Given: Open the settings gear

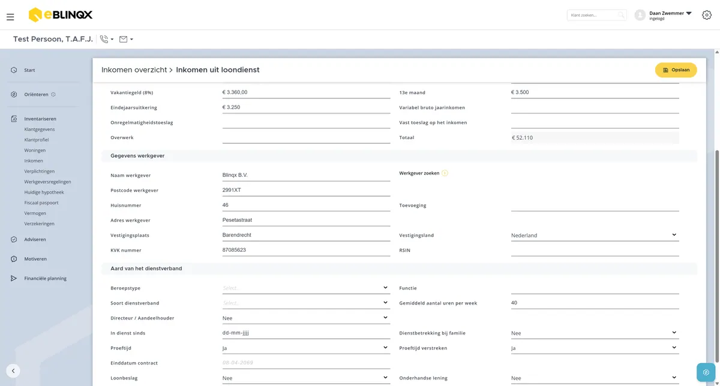Looking at the screenshot, I should 707,15.
